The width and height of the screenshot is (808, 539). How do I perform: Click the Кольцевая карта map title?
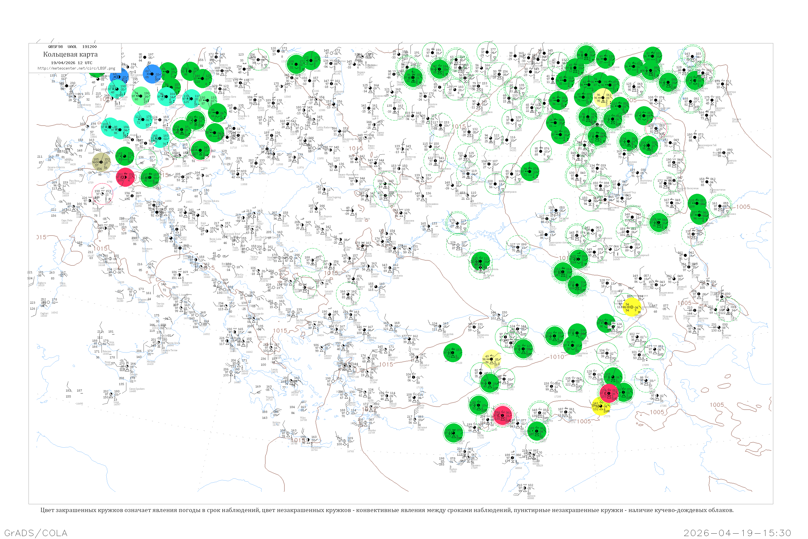coord(70,54)
